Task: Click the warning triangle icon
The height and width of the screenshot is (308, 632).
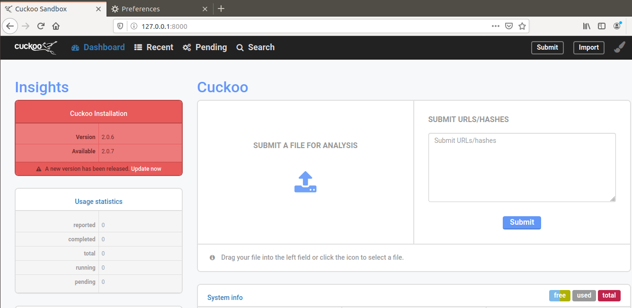Action: click(x=39, y=169)
